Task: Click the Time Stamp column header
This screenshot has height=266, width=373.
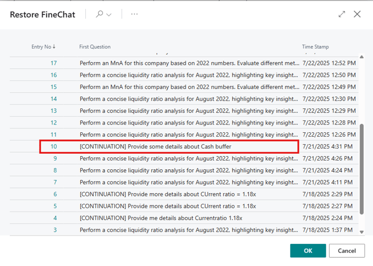Action: [x=315, y=47]
